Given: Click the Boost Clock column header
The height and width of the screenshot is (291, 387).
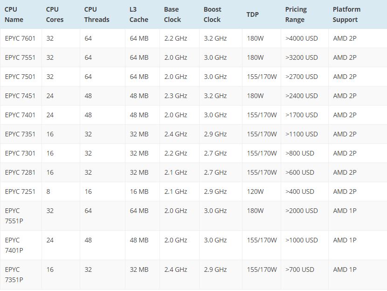Looking at the screenshot, I should click(212, 14).
